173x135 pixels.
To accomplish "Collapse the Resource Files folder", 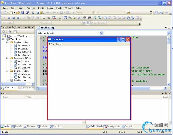I will tap(7, 58).
